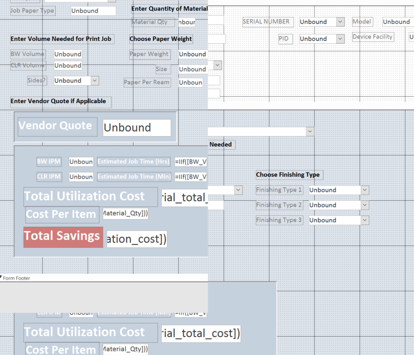Select the SERIAL NUMBER Unbound combo box

click(x=322, y=22)
